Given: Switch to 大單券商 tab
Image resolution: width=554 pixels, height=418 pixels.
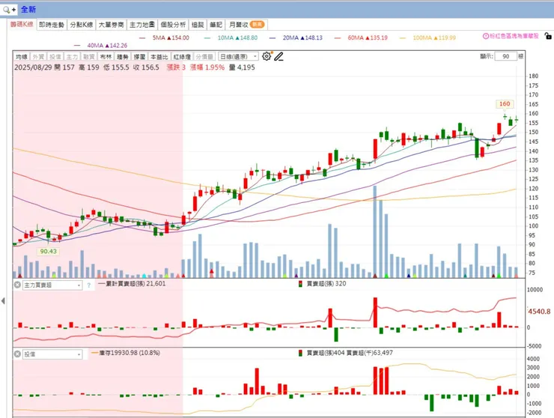Looking at the screenshot, I should tap(111, 25).
